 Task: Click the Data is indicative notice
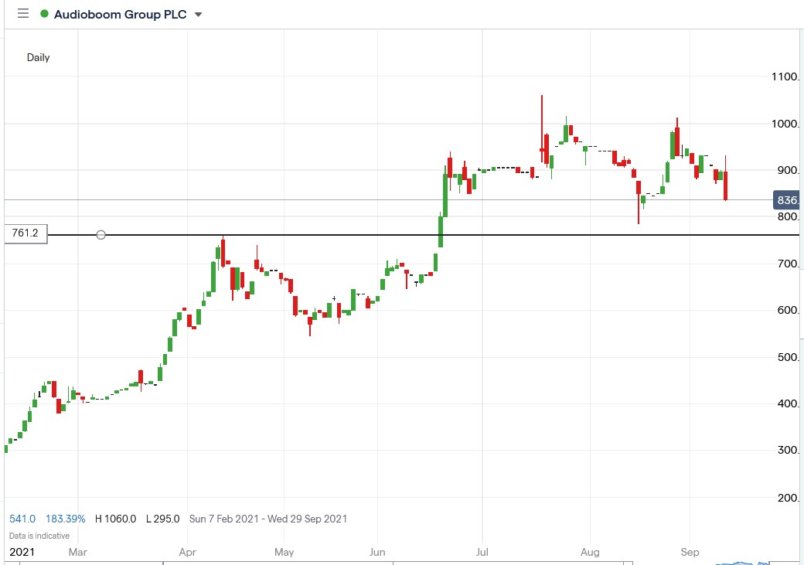pos(38,535)
